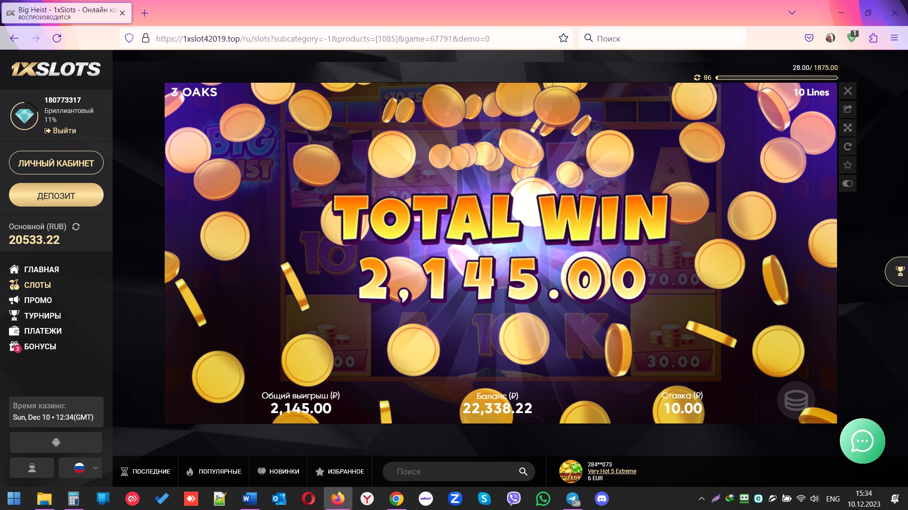Open the browser extensions puzzle icon
This screenshot has width=908, height=510.
873,38
